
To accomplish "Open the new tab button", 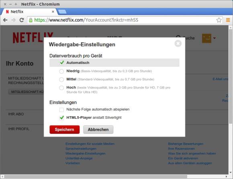I will (62, 12).
